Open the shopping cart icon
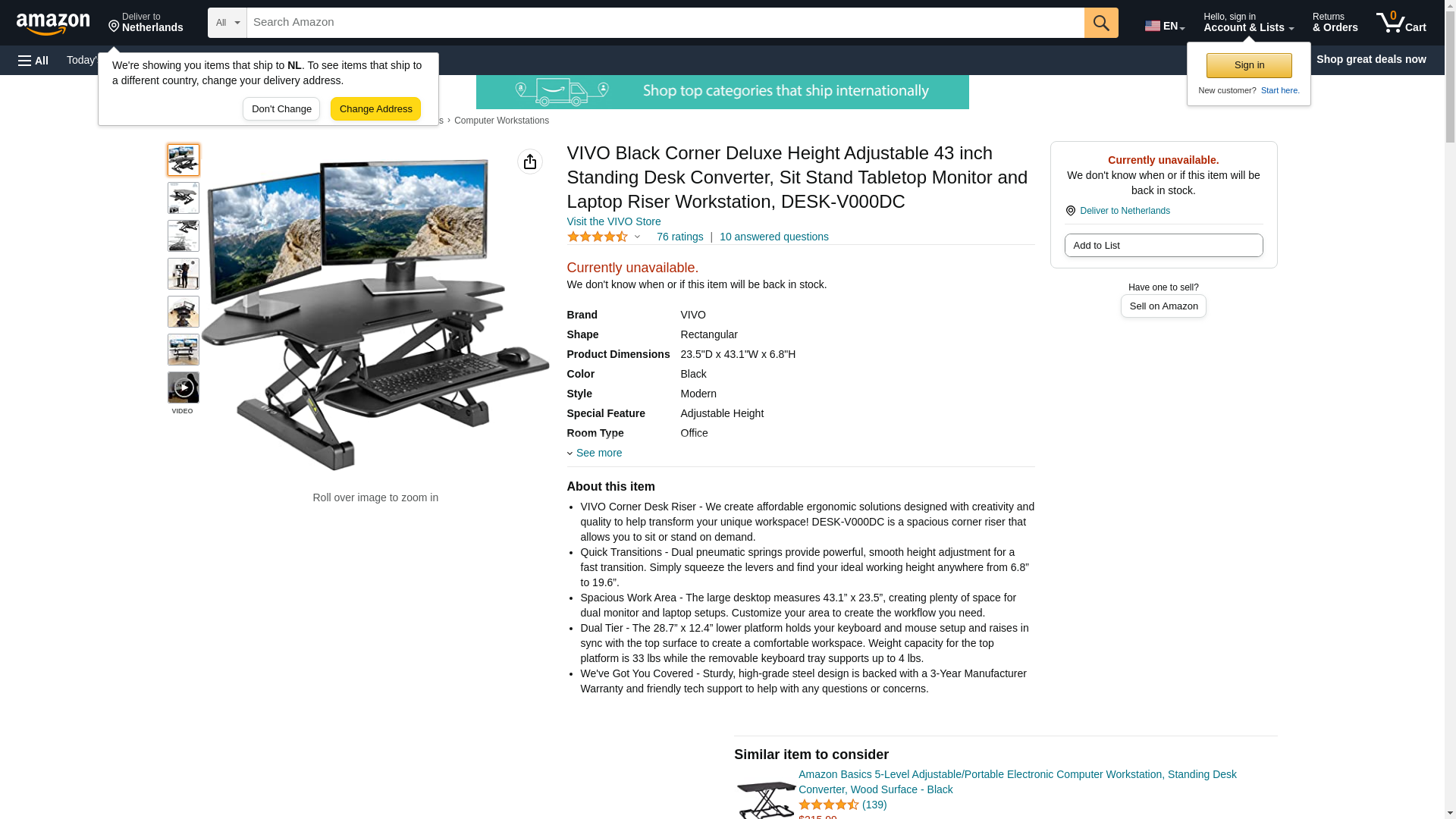This screenshot has width=1456, height=819. (1401, 23)
